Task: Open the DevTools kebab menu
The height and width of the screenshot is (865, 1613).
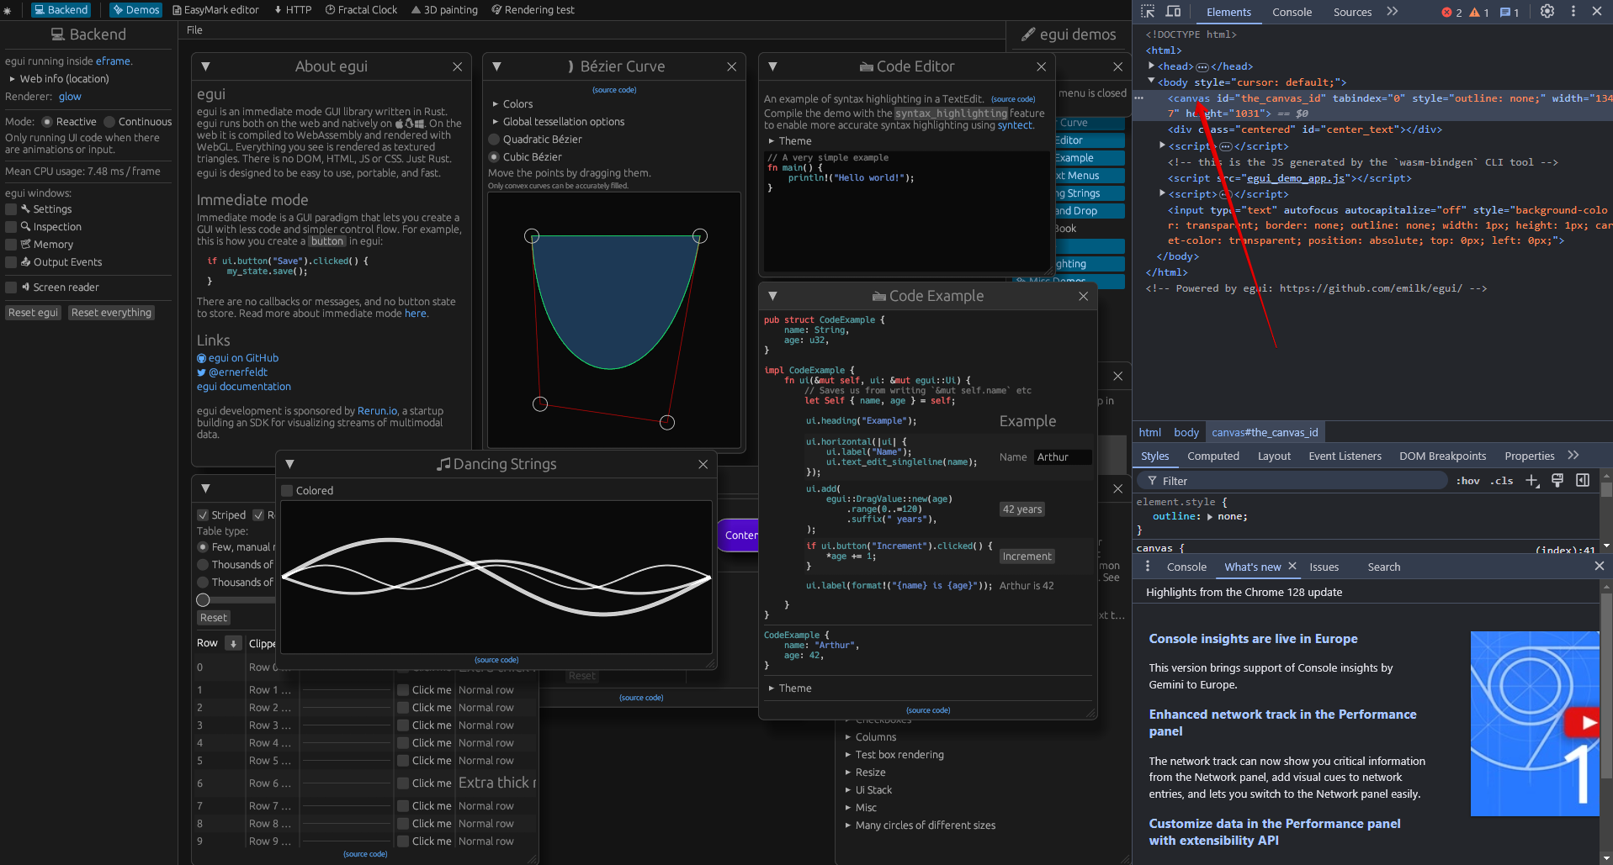Action: pyautogui.click(x=1573, y=12)
